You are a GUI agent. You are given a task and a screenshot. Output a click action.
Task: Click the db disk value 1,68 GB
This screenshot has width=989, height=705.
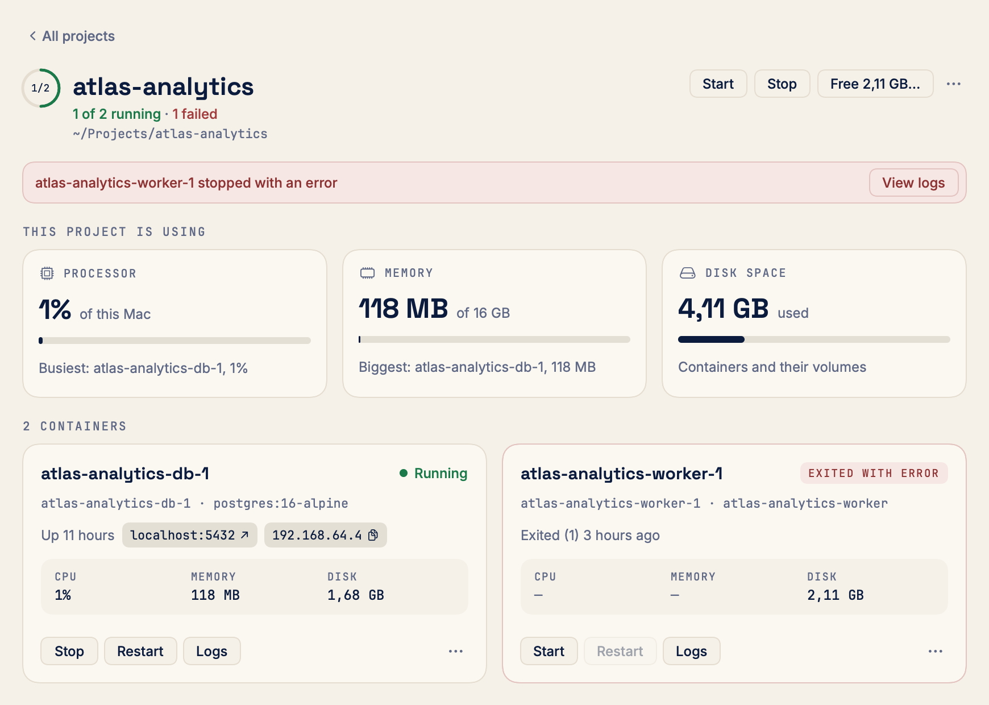[356, 595]
